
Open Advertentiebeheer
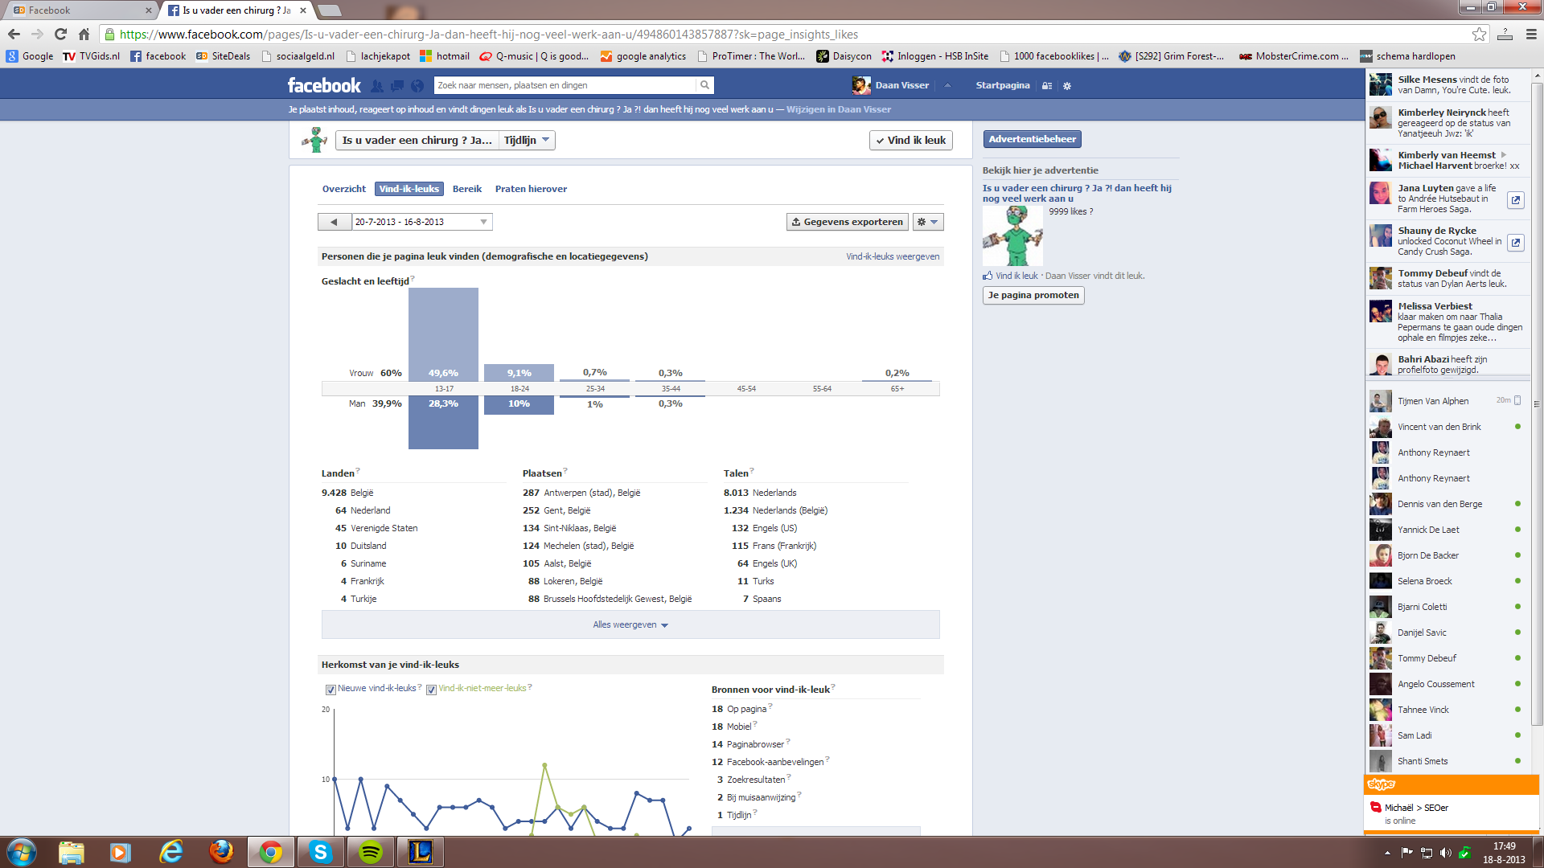tap(1032, 139)
